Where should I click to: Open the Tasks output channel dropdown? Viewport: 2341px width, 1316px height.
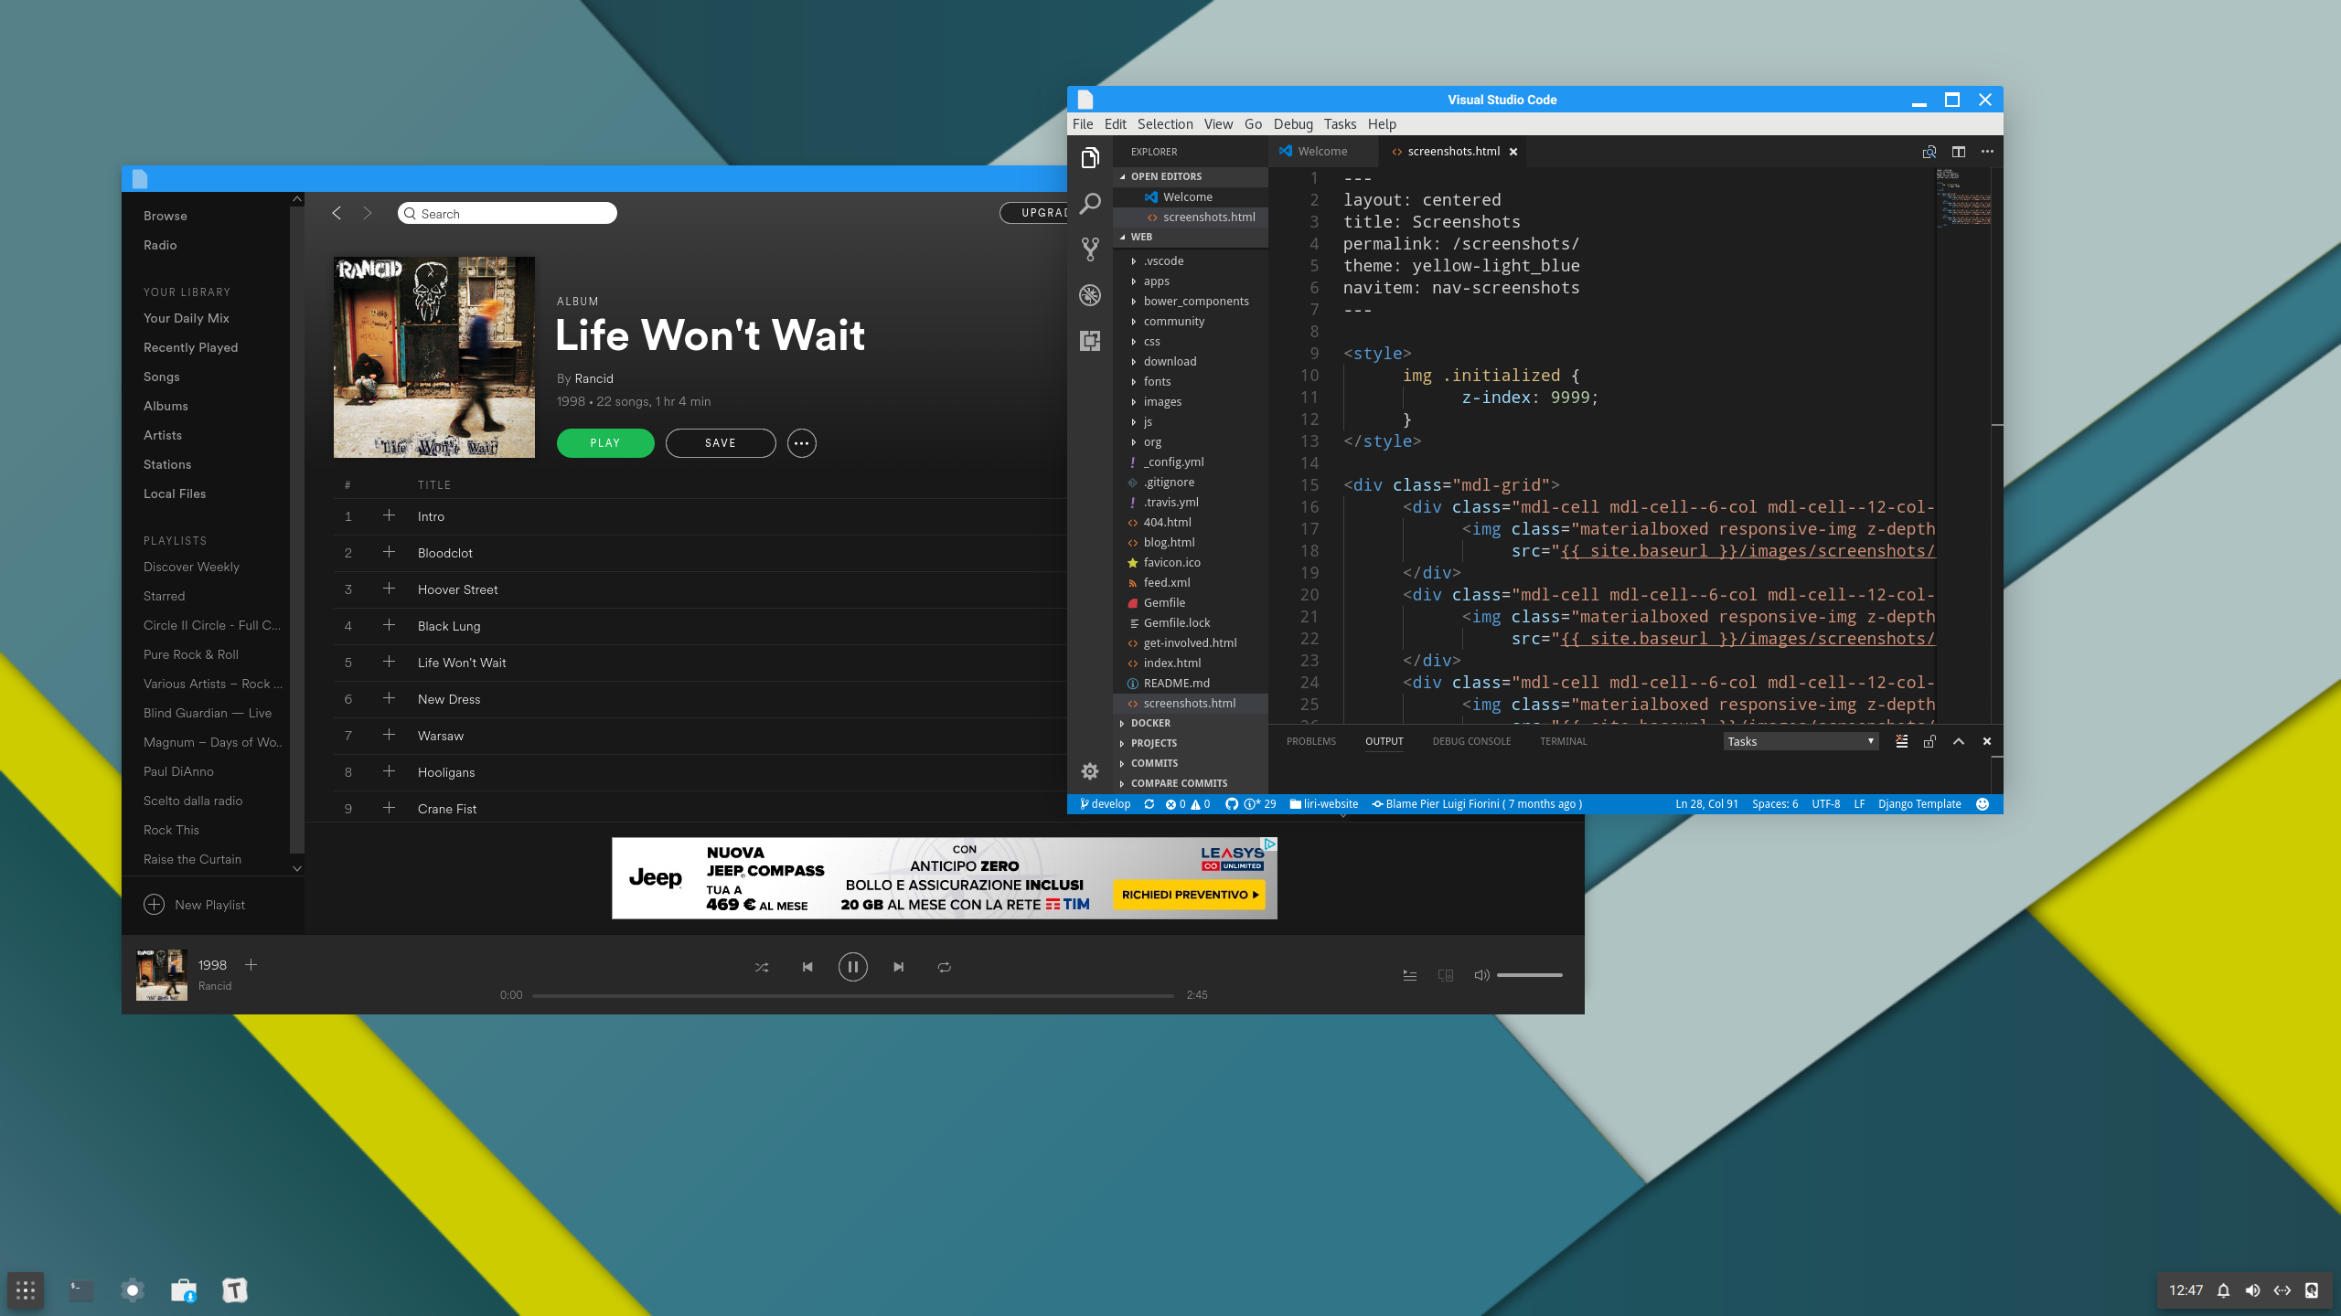(x=1801, y=741)
